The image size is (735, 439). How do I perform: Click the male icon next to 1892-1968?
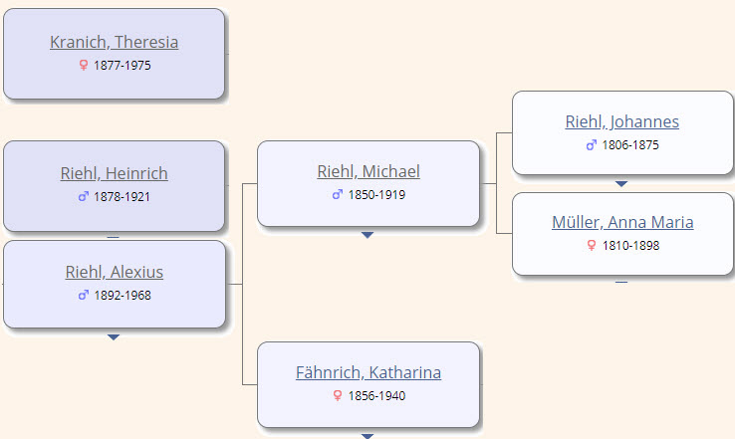[x=84, y=295]
